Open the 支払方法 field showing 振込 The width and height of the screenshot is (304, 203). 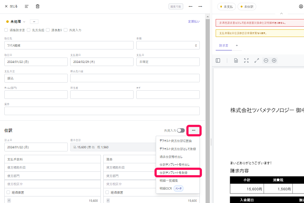[x=36, y=78]
